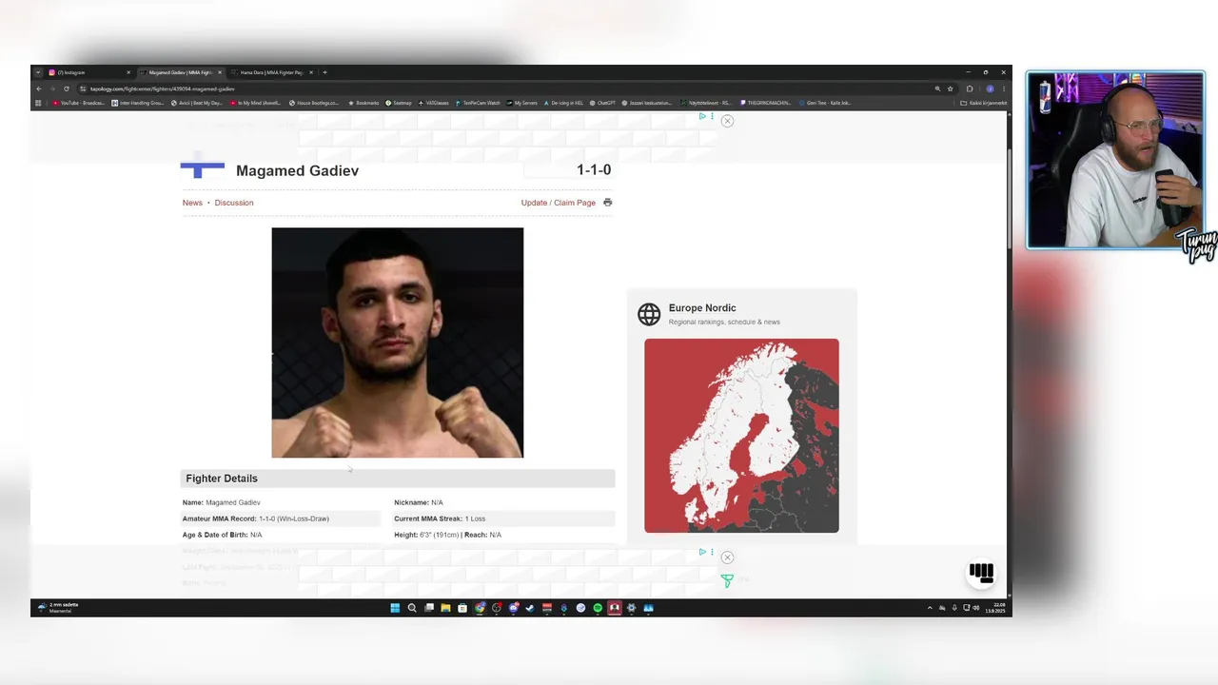Open the ChatGPT bookmark
Image resolution: width=1218 pixels, height=685 pixels.
coord(603,103)
